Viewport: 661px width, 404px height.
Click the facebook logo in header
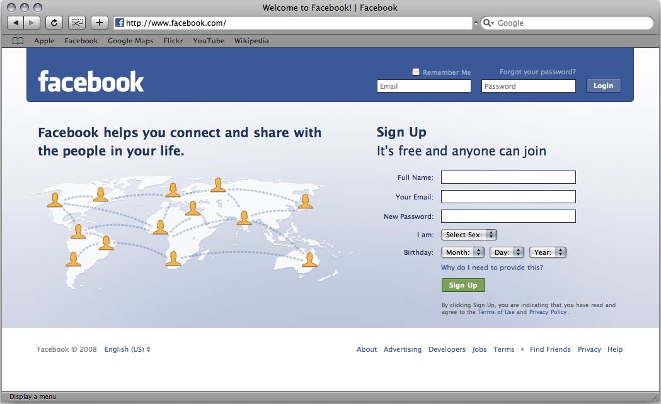91,81
